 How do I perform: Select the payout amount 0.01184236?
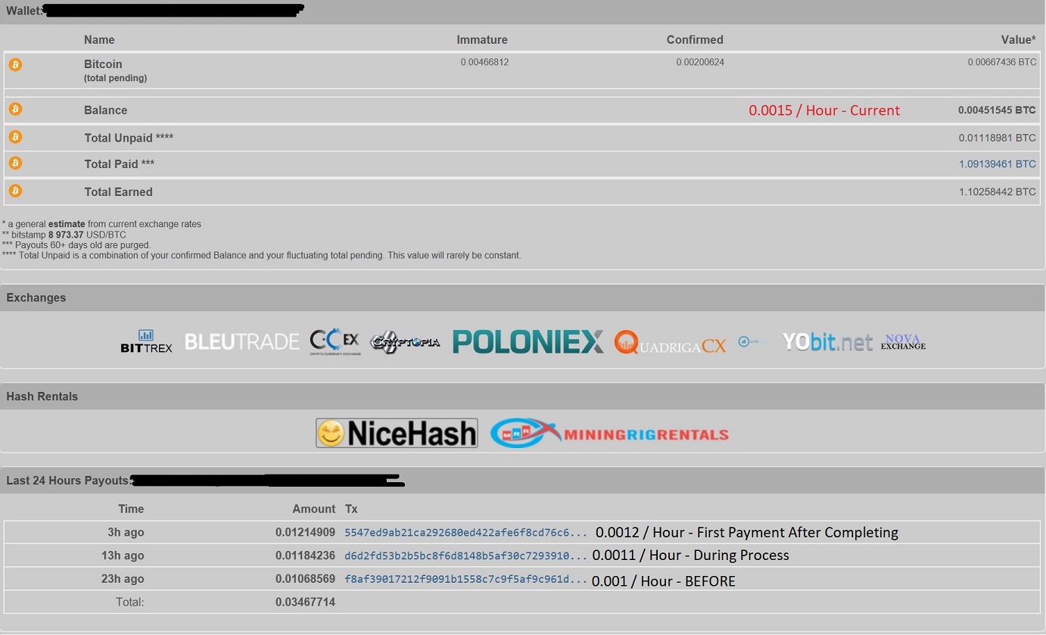pyautogui.click(x=305, y=556)
